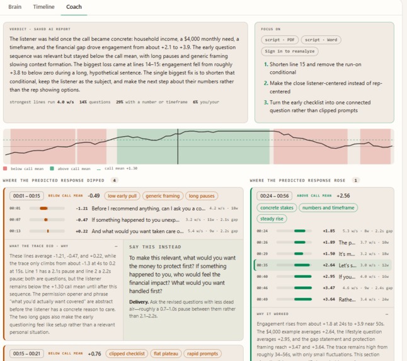Screen dimensions: 407x361
Task: Select the 00:01 – 00:15 time range chip
Action: click(x=26, y=196)
